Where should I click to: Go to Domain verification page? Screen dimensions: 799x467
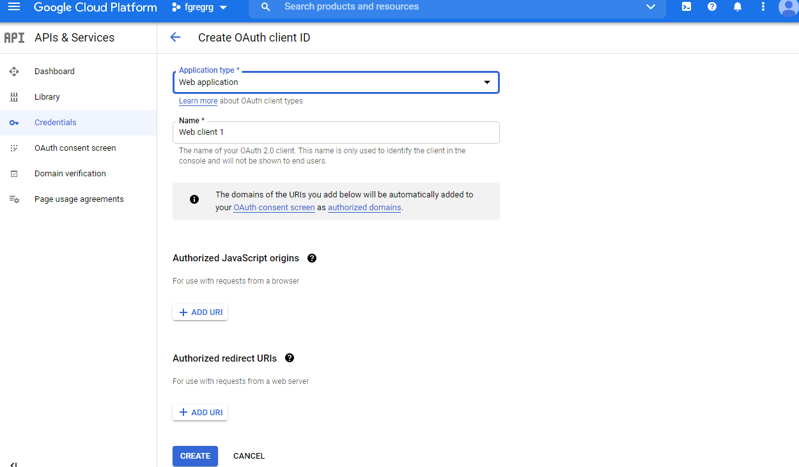pyautogui.click(x=70, y=174)
